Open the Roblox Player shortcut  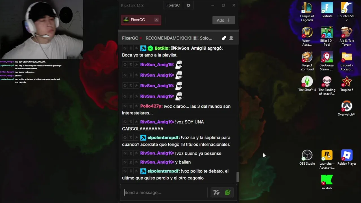coord(347,158)
